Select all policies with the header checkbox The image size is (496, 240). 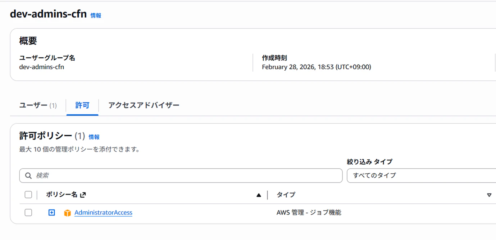pyautogui.click(x=28, y=195)
